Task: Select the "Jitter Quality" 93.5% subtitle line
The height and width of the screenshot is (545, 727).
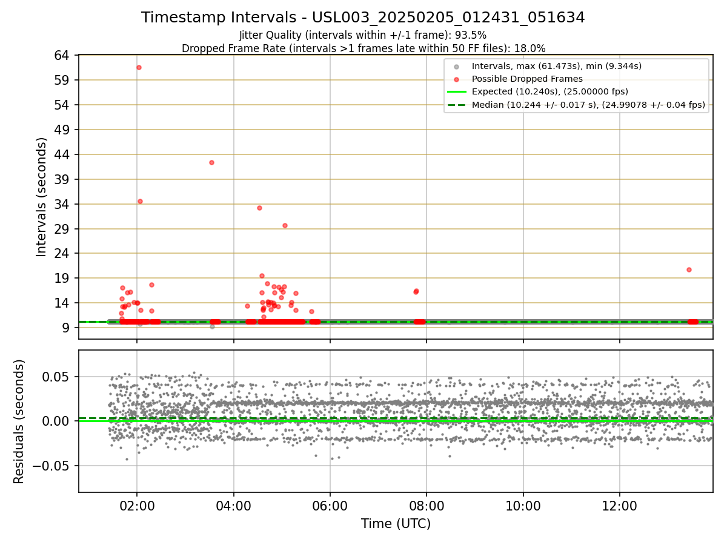Action: 363,35
